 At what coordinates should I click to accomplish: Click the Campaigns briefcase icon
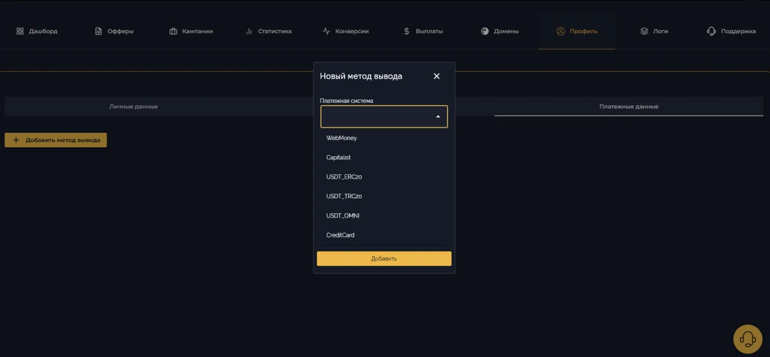173,31
